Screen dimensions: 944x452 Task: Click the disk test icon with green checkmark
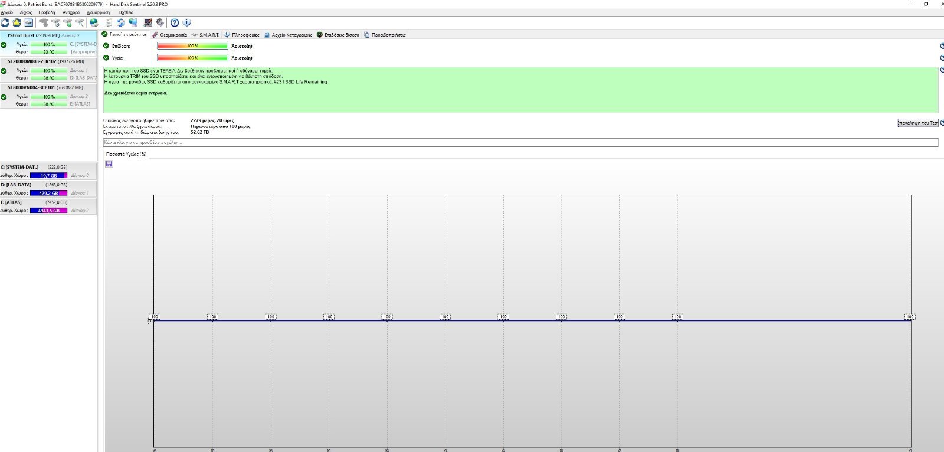pos(68,22)
